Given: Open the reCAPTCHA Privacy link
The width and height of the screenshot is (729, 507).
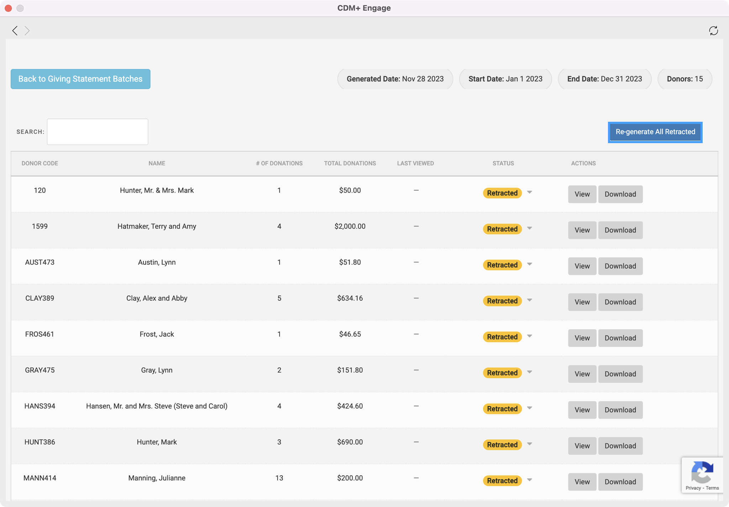Looking at the screenshot, I should 693,488.
